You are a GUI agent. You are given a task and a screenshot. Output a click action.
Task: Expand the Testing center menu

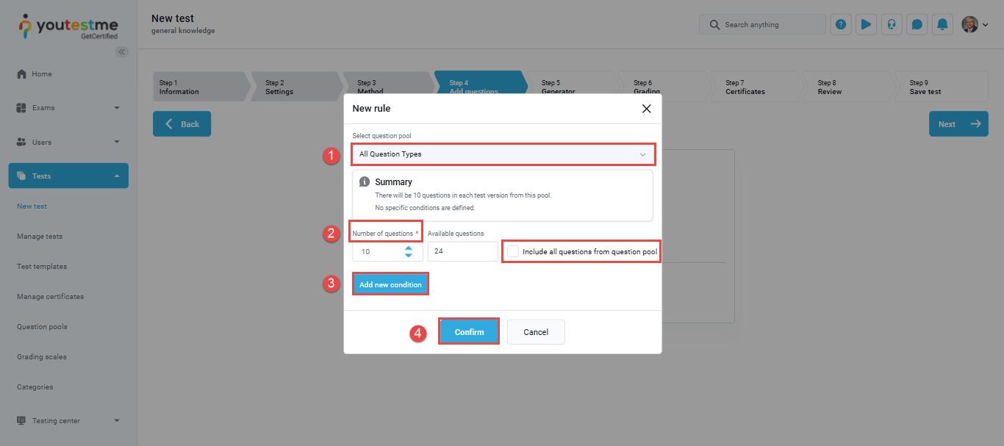(68, 421)
